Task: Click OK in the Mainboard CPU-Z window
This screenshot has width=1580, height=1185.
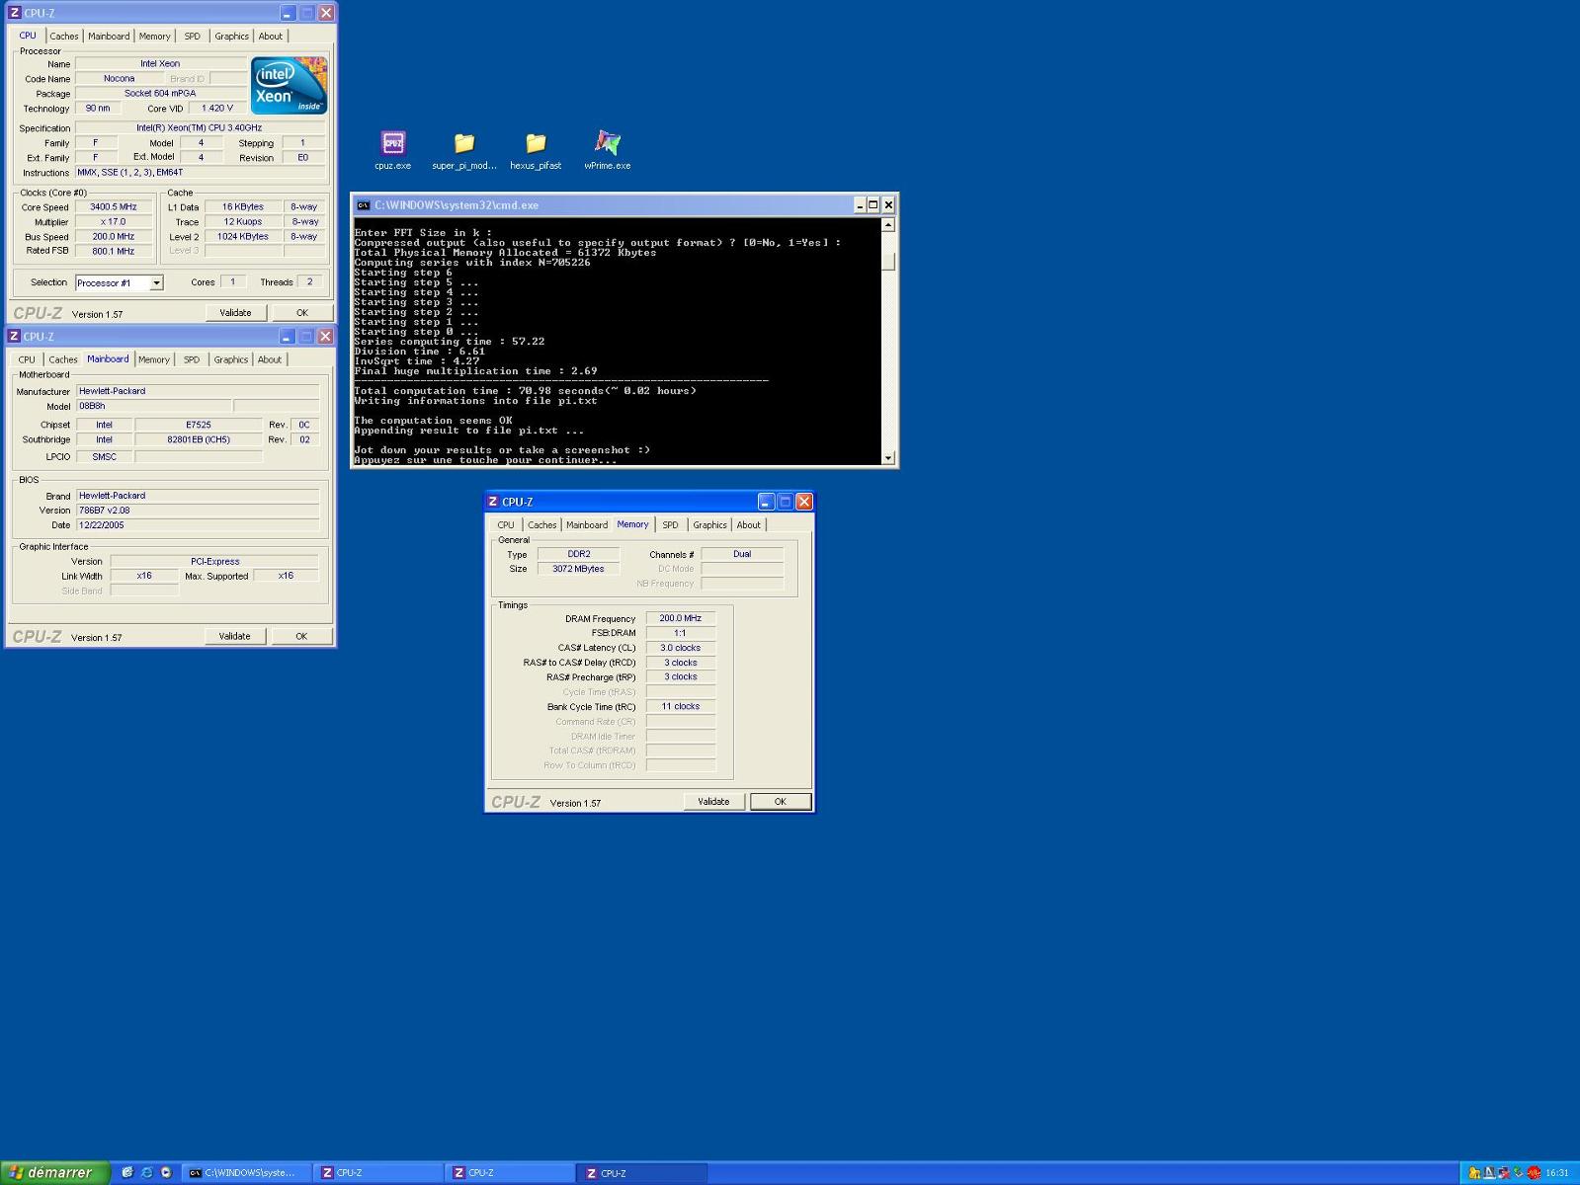Action: [301, 636]
